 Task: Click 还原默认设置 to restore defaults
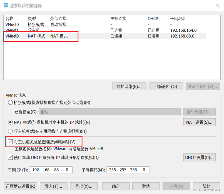click(20, 186)
